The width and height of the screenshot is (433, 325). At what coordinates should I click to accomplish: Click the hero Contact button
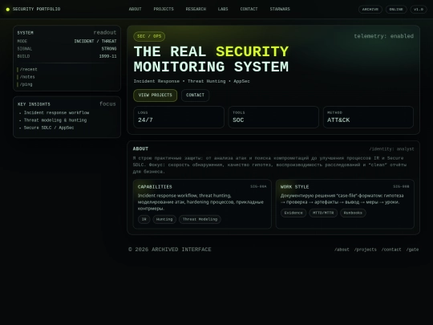click(x=195, y=95)
